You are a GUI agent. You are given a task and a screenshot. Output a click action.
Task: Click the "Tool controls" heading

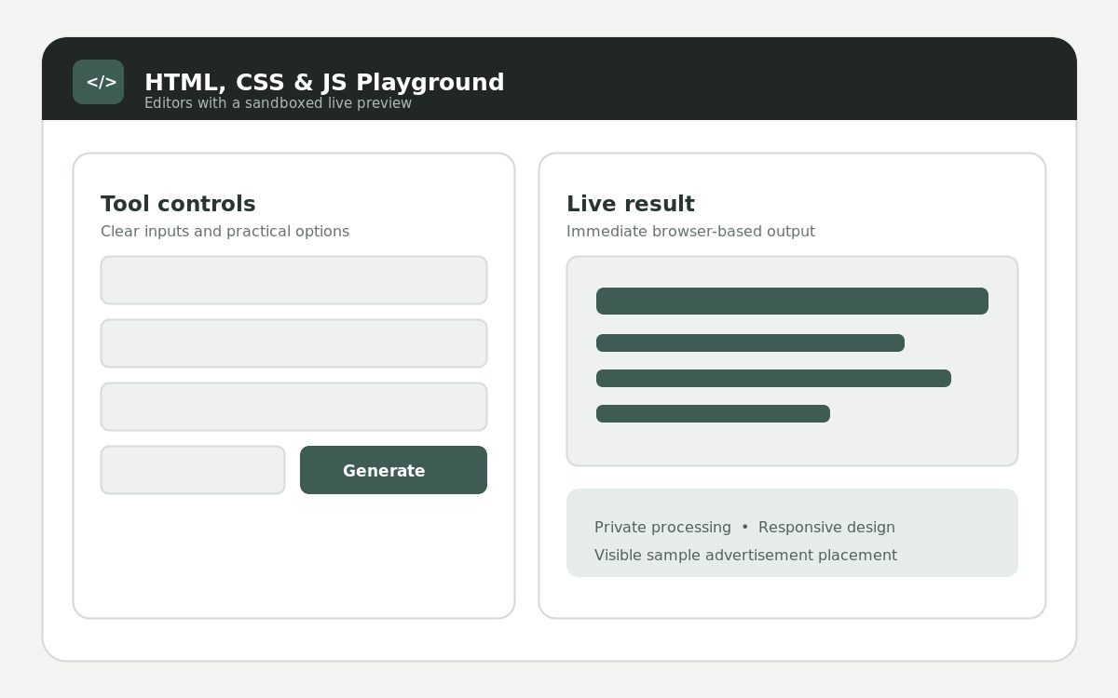pyautogui.click(x=178, y=204)
